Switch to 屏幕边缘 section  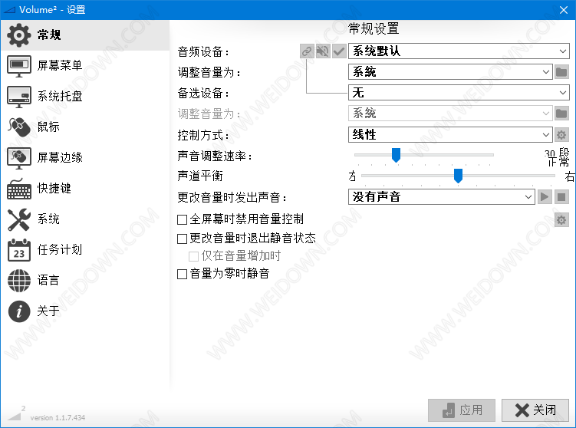(x=60, y=157)
